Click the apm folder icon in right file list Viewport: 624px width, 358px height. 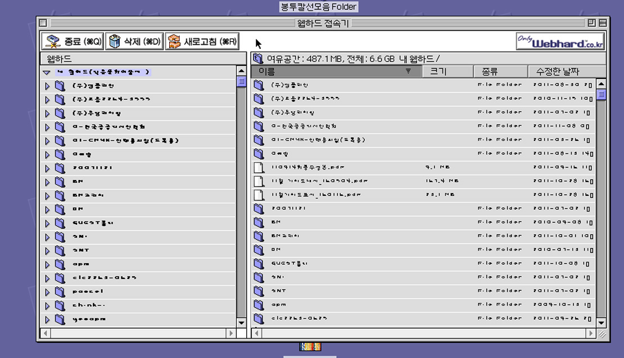(259, 305)
